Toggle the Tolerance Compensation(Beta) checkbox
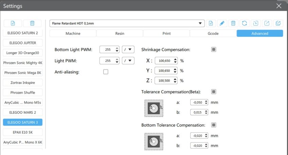 coord(214,92)
